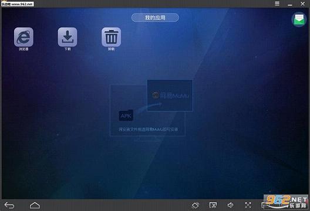Image resolution: width=310 pixels, height=211 pixels.
Task: Click the 下载 label under download icon
Action: 68,49
